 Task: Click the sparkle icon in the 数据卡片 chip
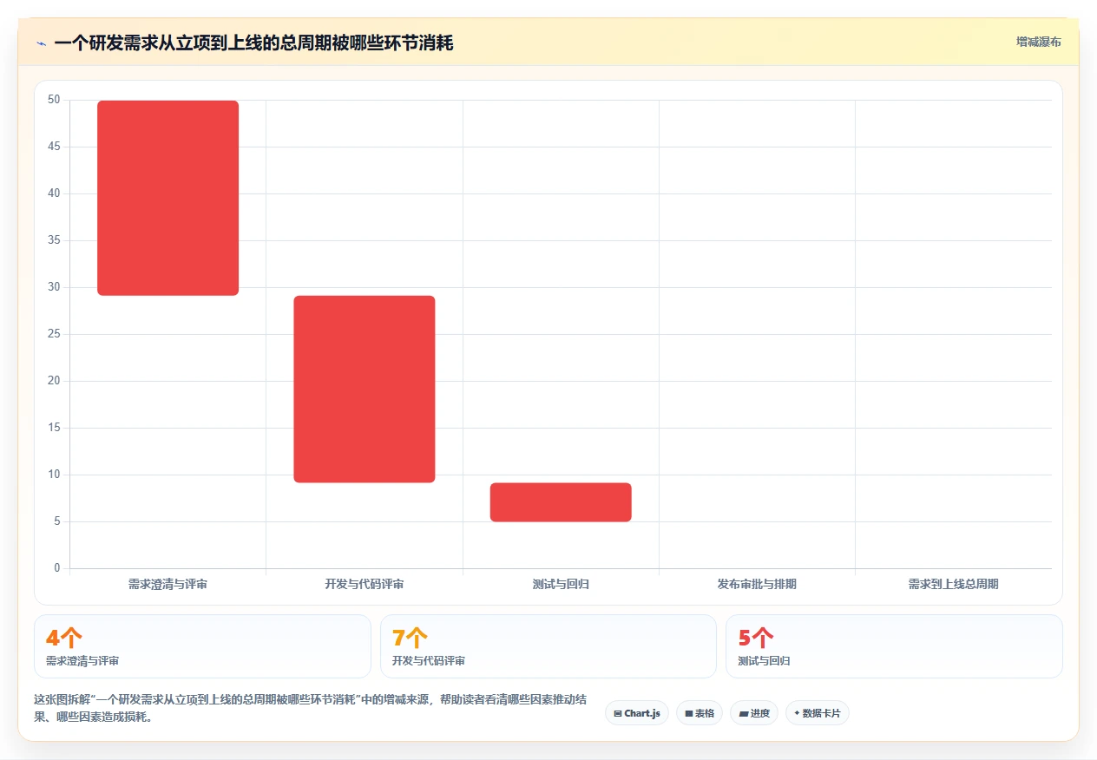tap(797, 712)
